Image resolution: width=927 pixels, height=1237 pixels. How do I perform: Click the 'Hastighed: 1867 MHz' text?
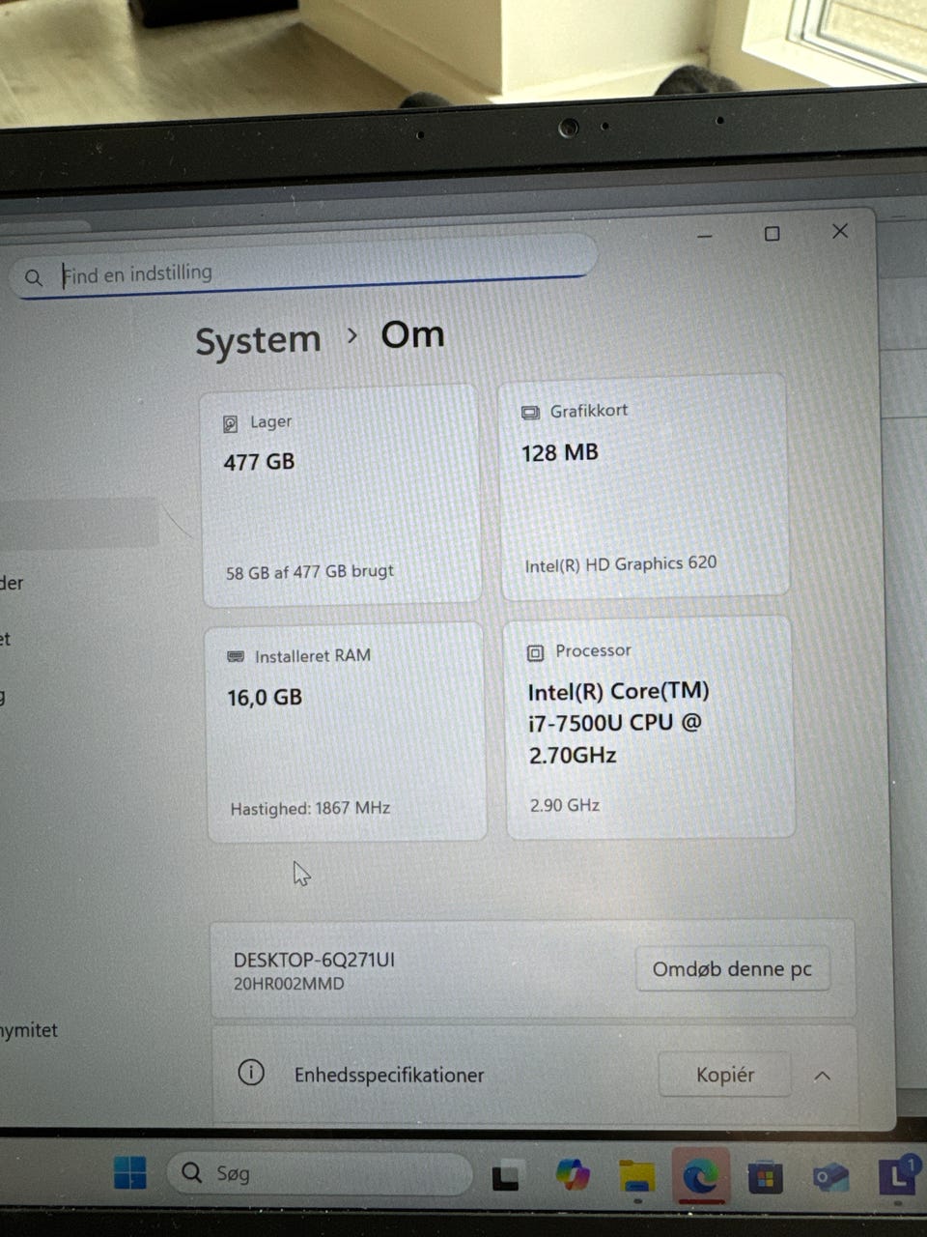[310, 808]
